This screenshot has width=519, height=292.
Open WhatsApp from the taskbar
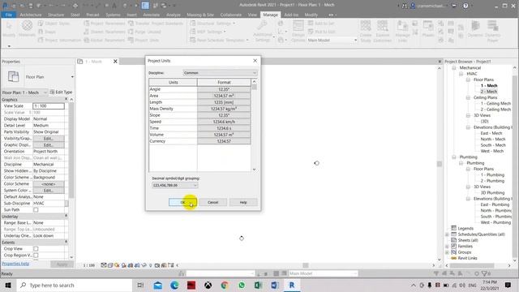click(242, 285)
